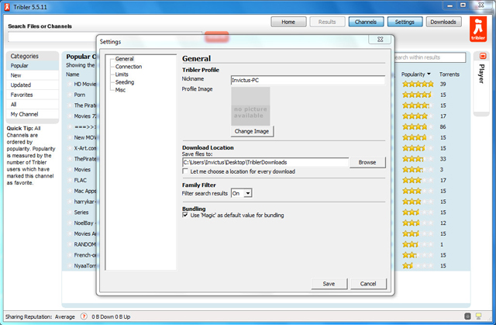496x325 pixels.
Task: Click the yellow status icon in bottom-right corner
Action: (x=480, y=316)
